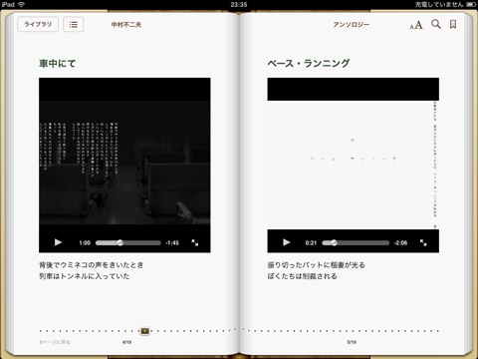The width and height of the screenshot is (478, 359).
Task: Open the table of contents list icon
Action: (x=74, y=24)
